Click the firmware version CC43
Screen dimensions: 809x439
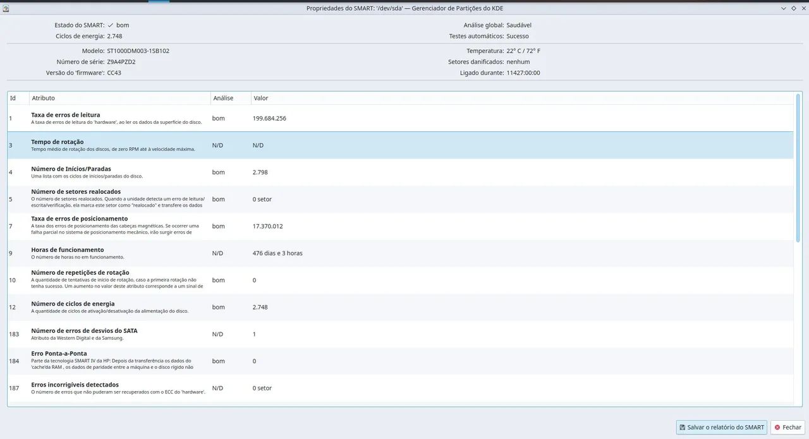coord(114,73)
